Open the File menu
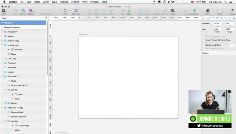Viewport: 236px width, 134px height. pos(22,2)
